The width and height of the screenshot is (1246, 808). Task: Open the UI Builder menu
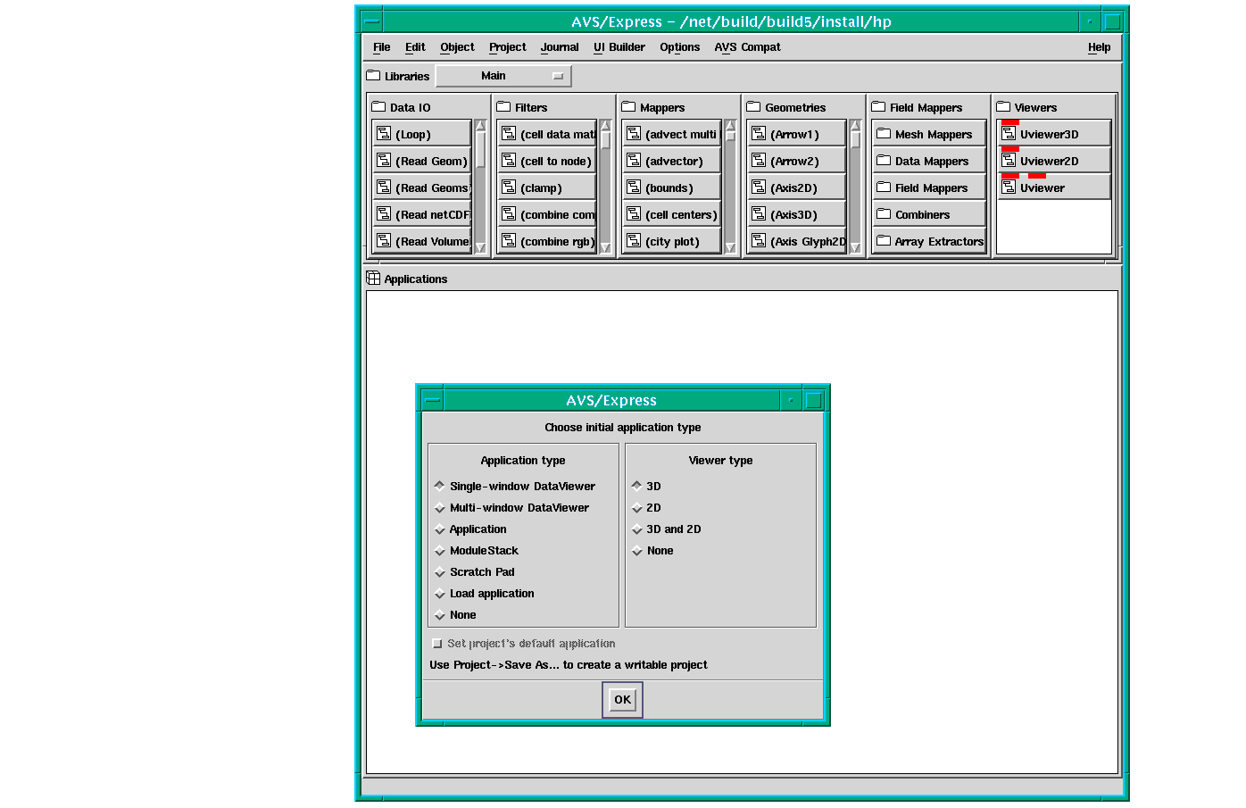tap(619, 47)
